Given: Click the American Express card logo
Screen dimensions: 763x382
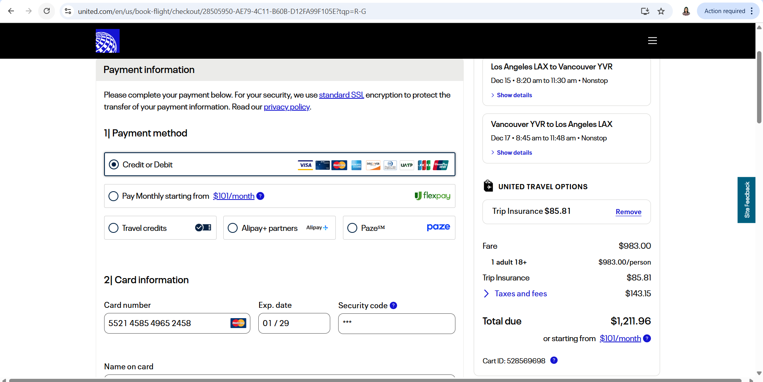Looking at the screenshot, I should [x=356, y=165].
